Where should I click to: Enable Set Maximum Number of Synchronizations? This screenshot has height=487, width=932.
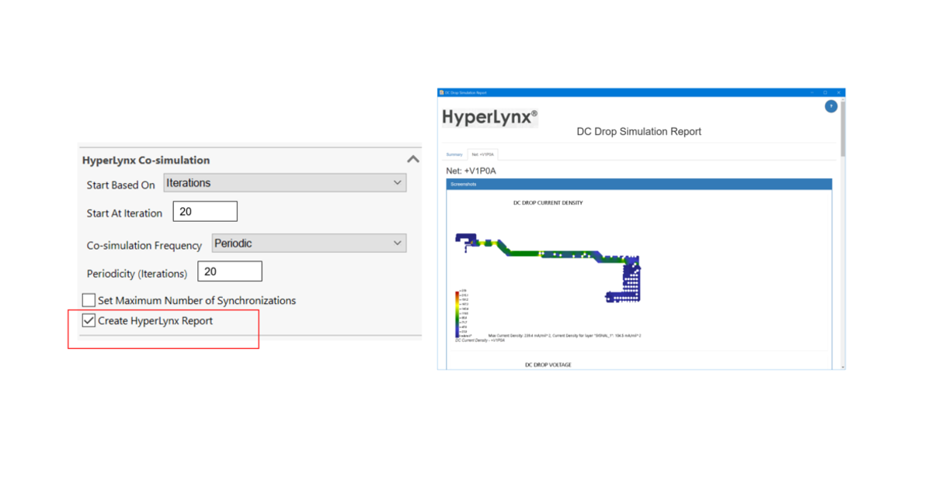tap(89, 300)
